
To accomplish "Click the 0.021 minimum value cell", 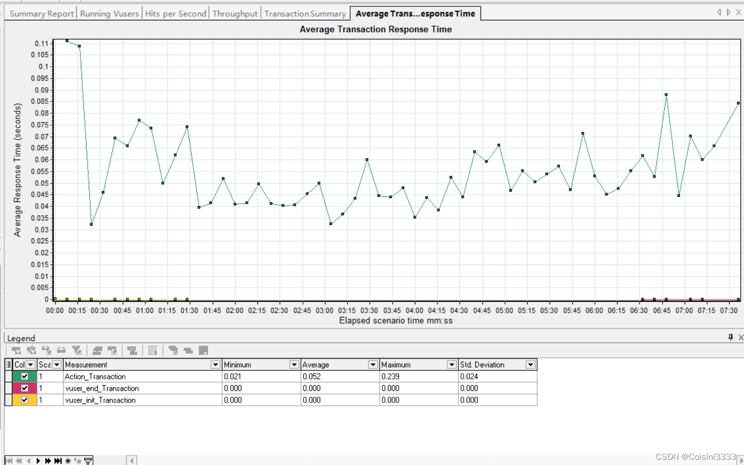I will point(261,376).
